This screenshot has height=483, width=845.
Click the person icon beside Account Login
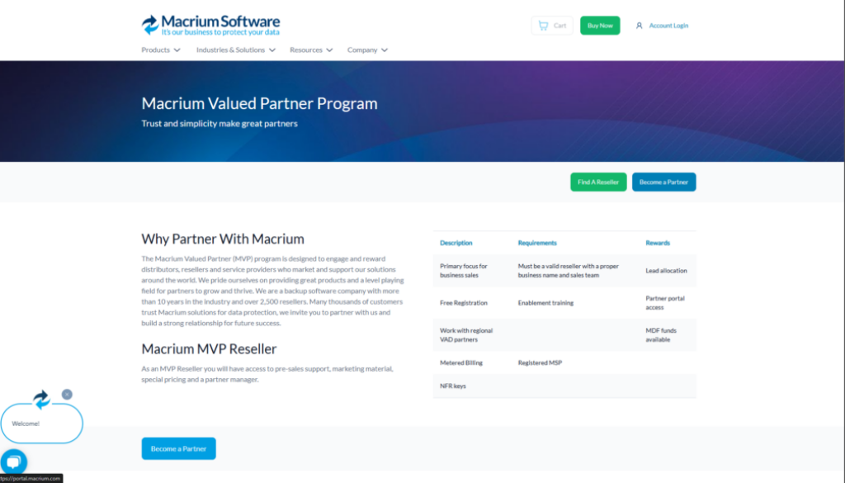[639, 26]
